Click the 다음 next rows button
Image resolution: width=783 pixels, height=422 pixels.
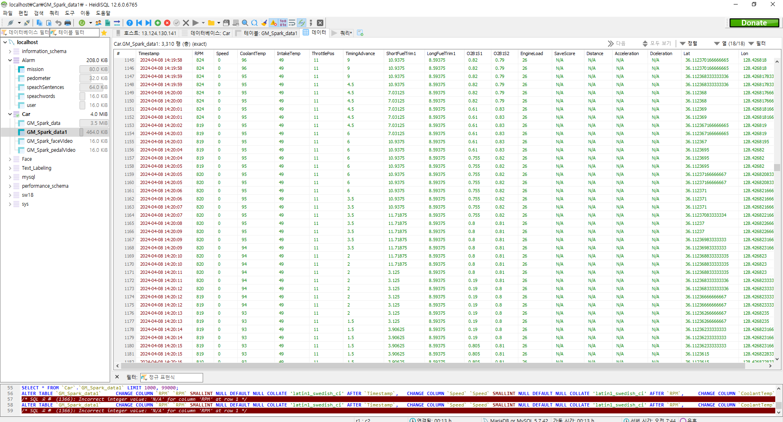[x=617, y=43]
